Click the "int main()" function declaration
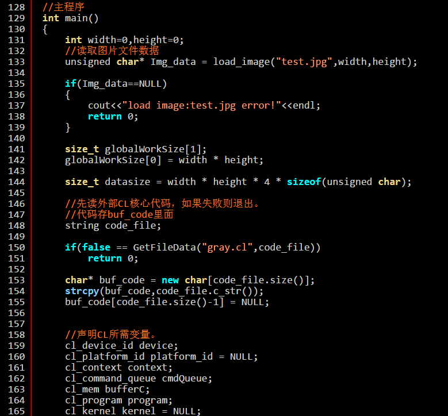The height and width of the screenshot is (416, 448). (71, 18)
